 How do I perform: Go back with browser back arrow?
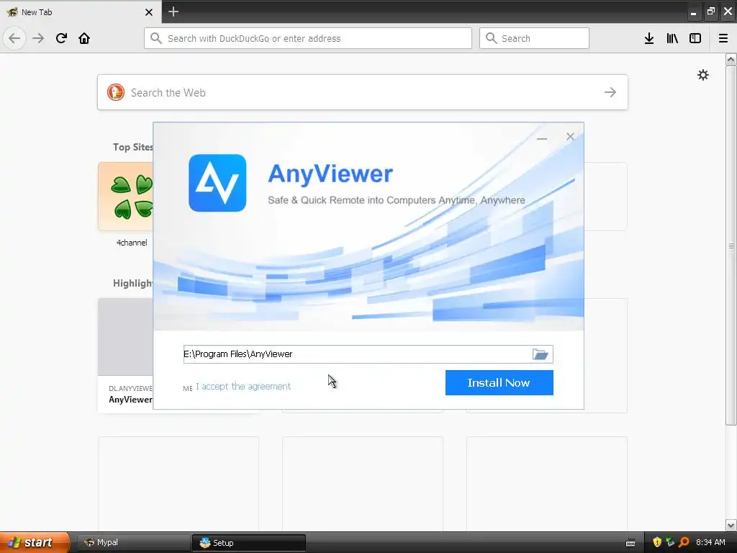[14, 38]
